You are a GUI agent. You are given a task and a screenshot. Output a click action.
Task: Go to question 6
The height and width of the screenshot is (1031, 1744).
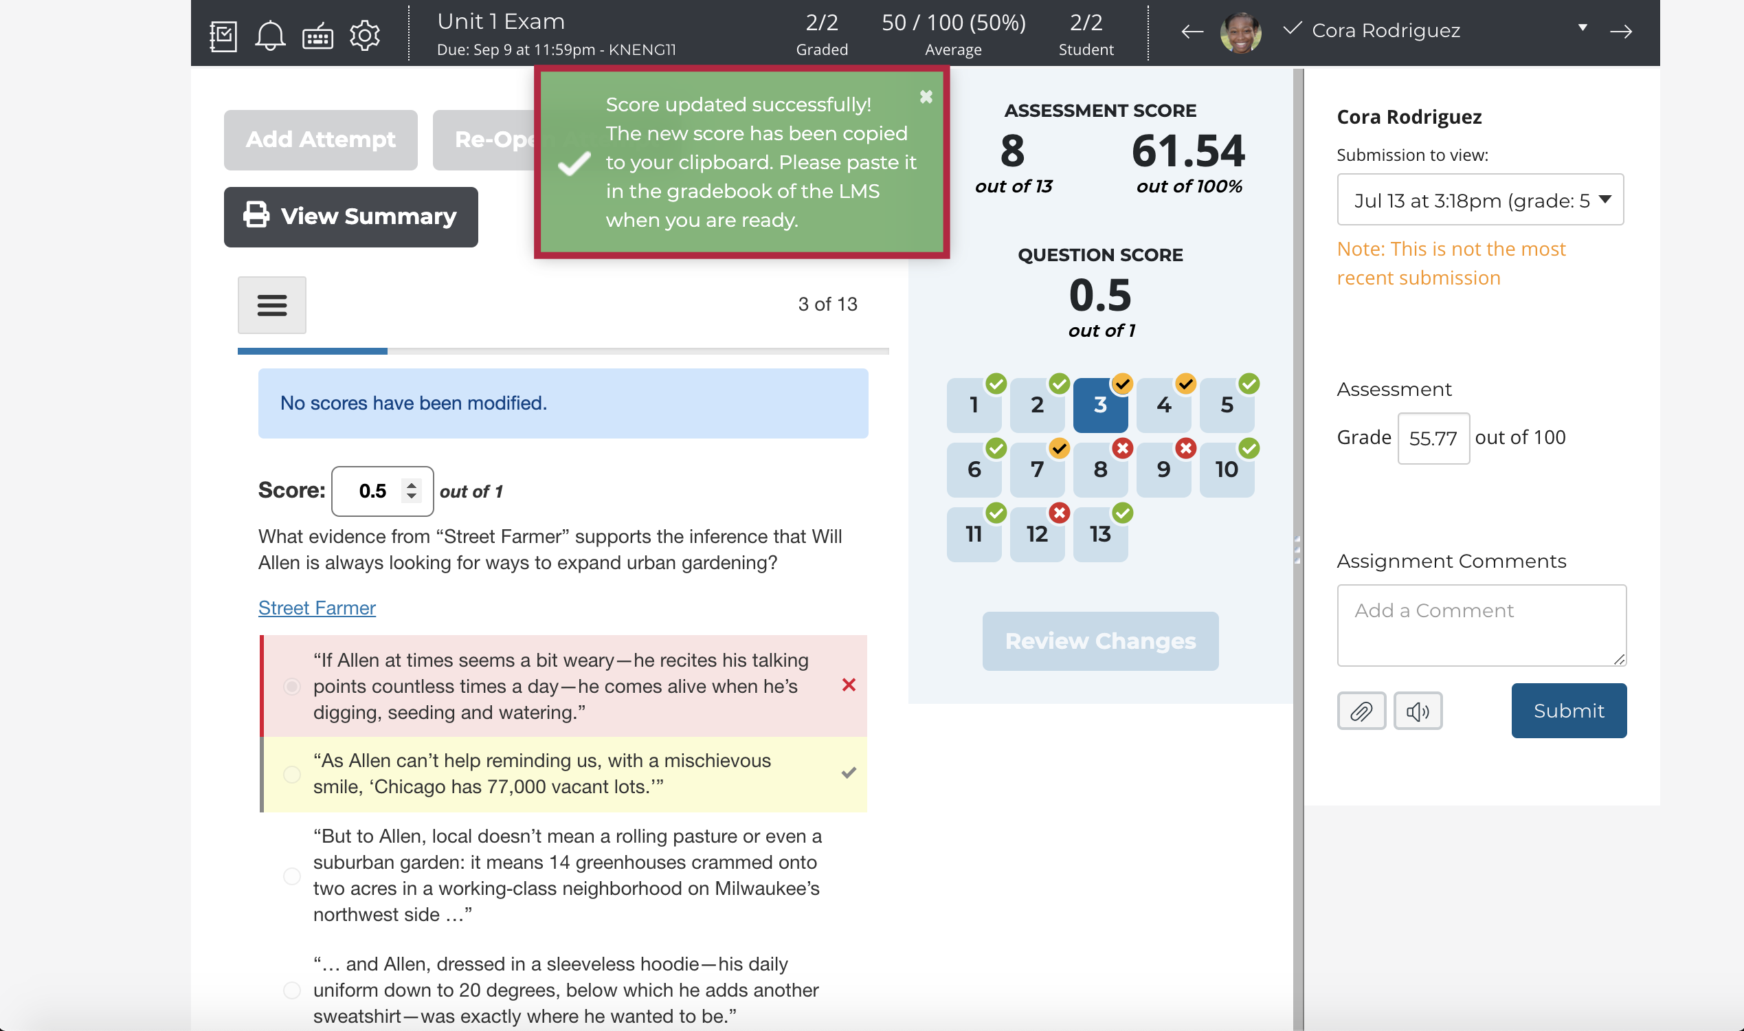tap(974, 469)
